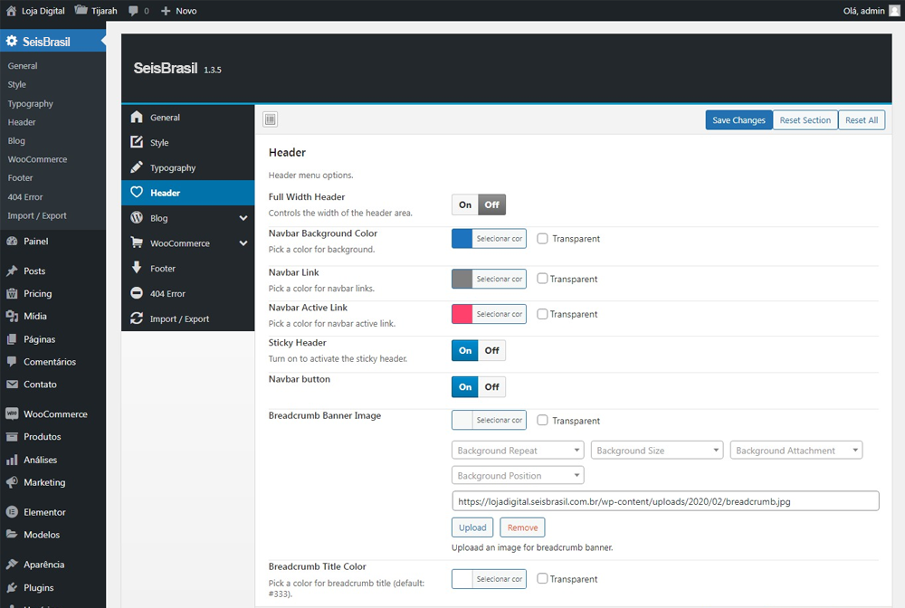Click the home icon beside General tab
This screenshot has height=608, width=905.
[137, 118]
